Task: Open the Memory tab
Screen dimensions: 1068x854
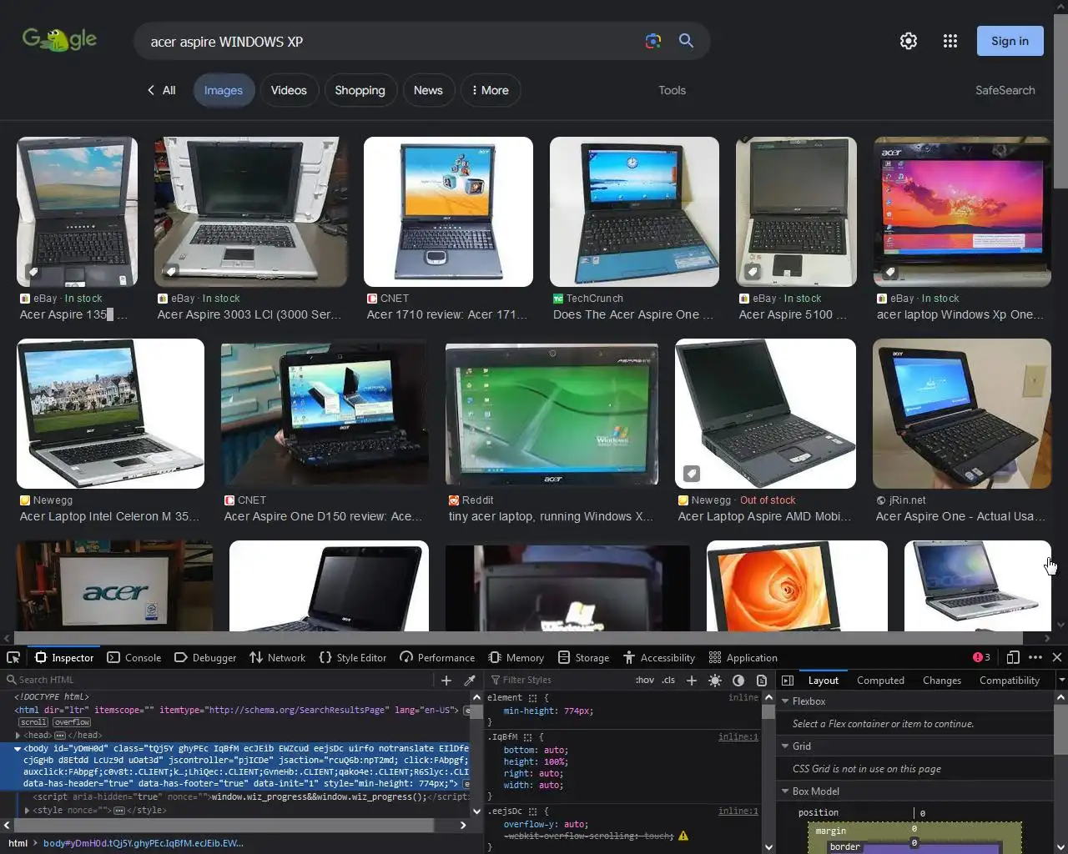Action: (x=516, y=657)
